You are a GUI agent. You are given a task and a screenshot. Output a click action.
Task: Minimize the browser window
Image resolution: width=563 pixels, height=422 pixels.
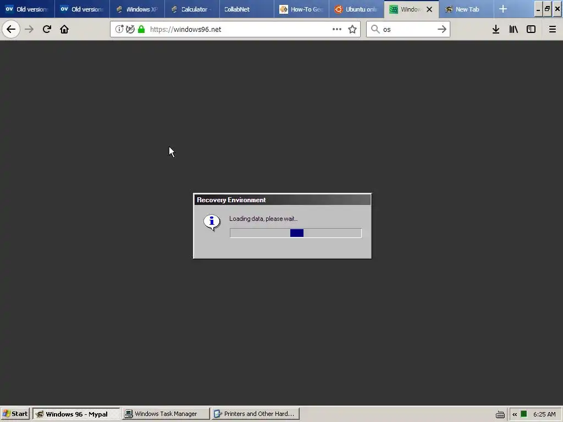click(x=538, y=9)
